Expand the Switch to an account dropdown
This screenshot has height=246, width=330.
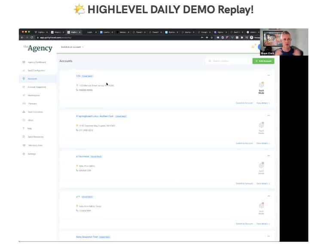[72, 47]
